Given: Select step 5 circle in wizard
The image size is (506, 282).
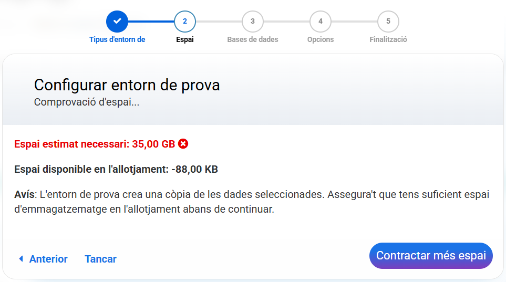Looking at the screenshot, I should point(388,22).
